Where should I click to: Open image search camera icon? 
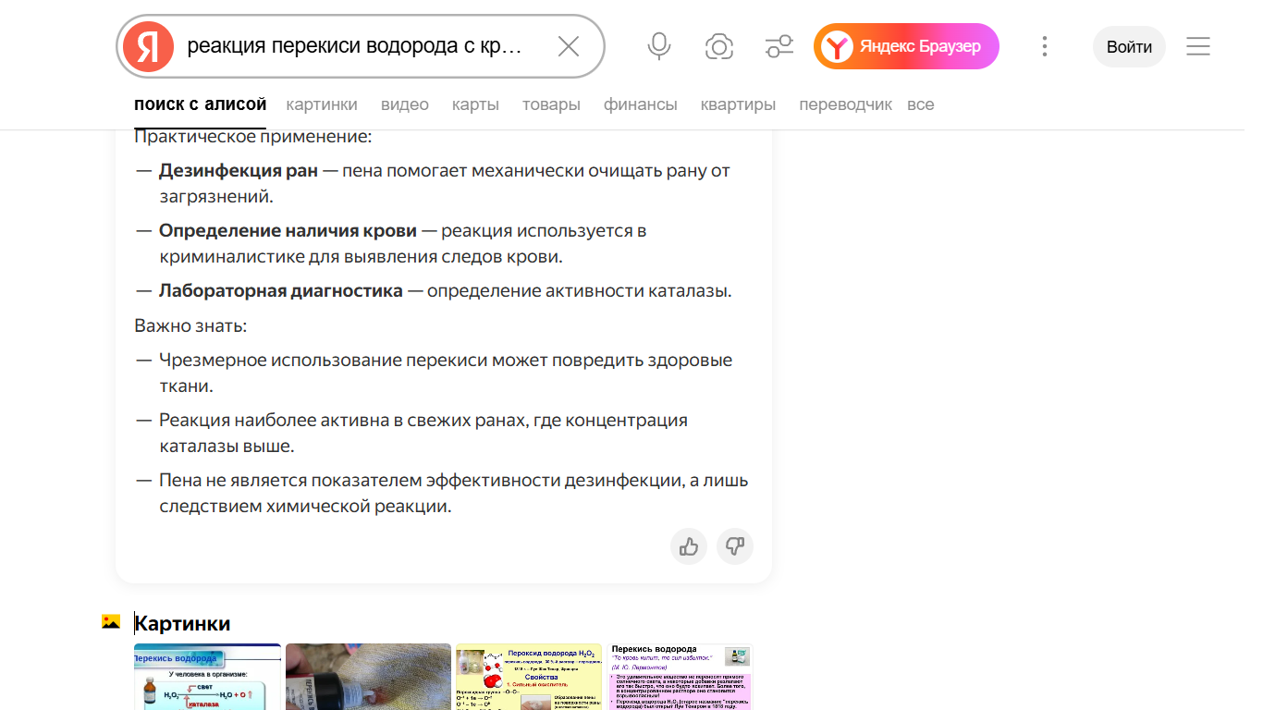[719, 47]
